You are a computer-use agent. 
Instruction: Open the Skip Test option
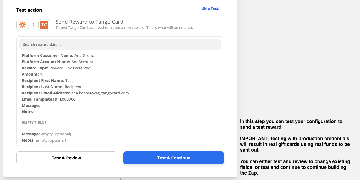pos(210,8)
